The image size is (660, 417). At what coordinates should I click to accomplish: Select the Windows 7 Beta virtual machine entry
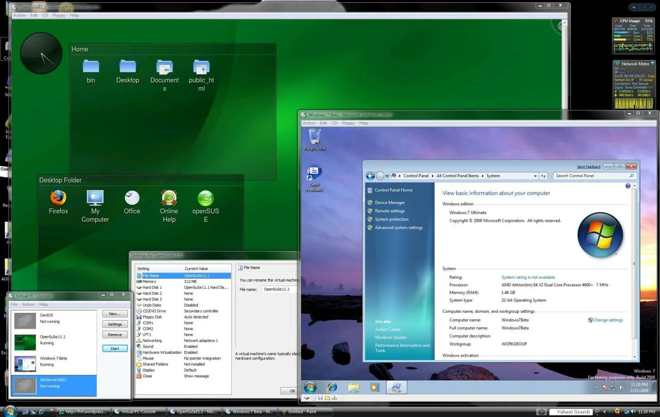(54, 364)
